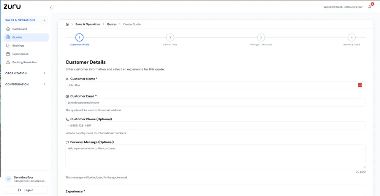Click the Create Quote breadcrumb text
The height and width of the screenshot is (196, 380).
tap(132, 24)
